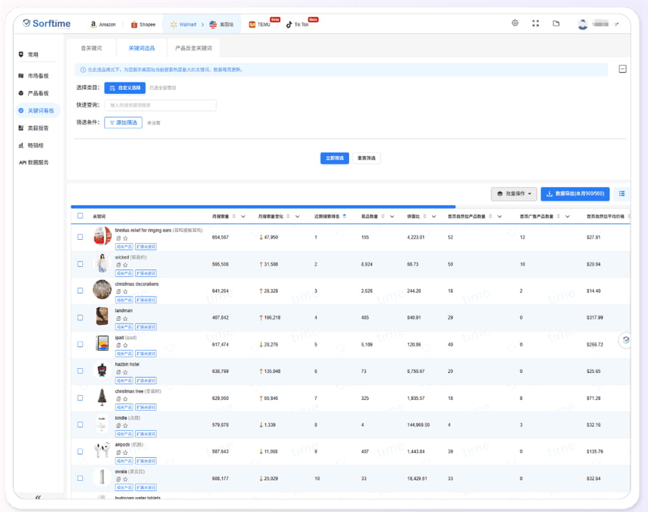Copy the tinnitus relief keyword
Image resolution: width=648 pixels, height=512 pixels.
coord(119,238)
